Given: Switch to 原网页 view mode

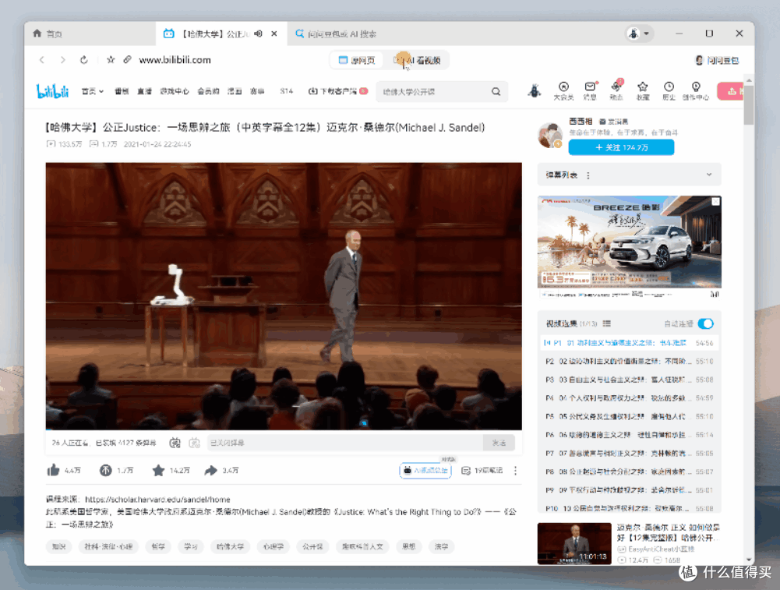Looking at the screenshot, I should tap(357, 60).
